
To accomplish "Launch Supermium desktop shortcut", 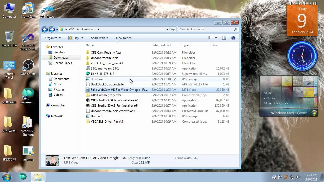I will [28, 96].
